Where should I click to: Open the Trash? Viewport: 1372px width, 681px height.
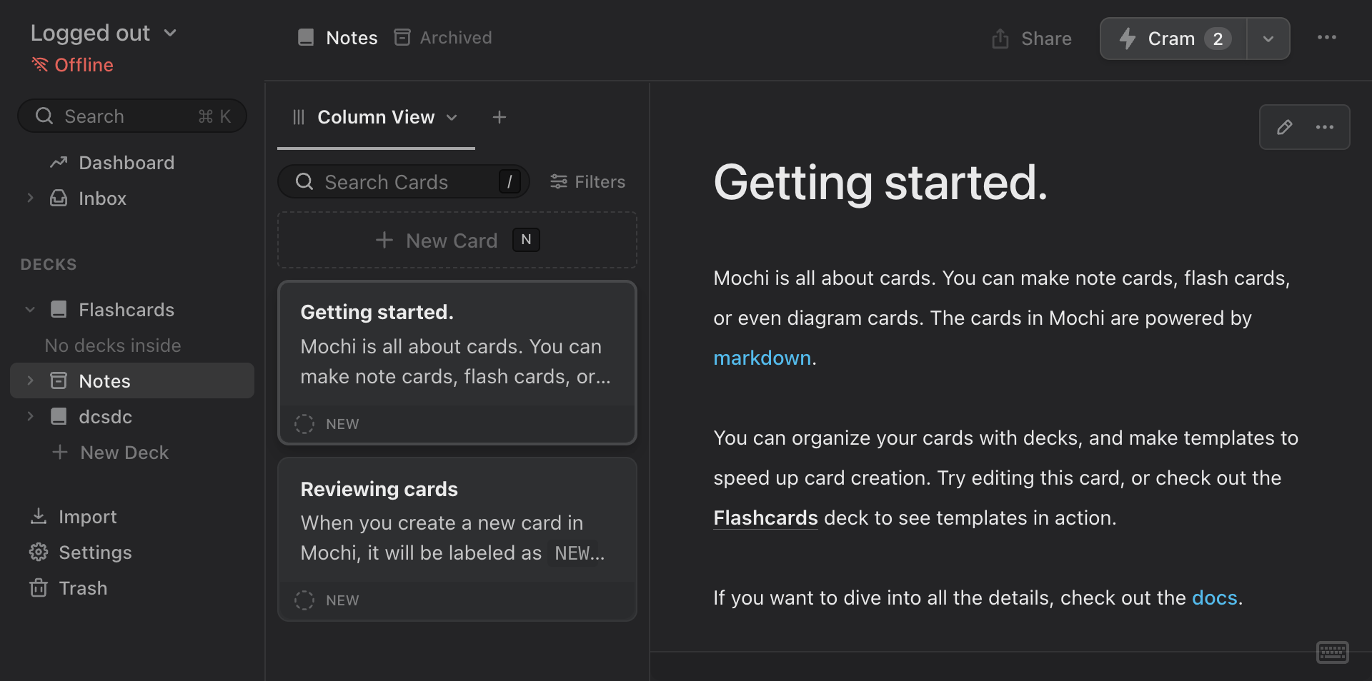tap(83, 587)
